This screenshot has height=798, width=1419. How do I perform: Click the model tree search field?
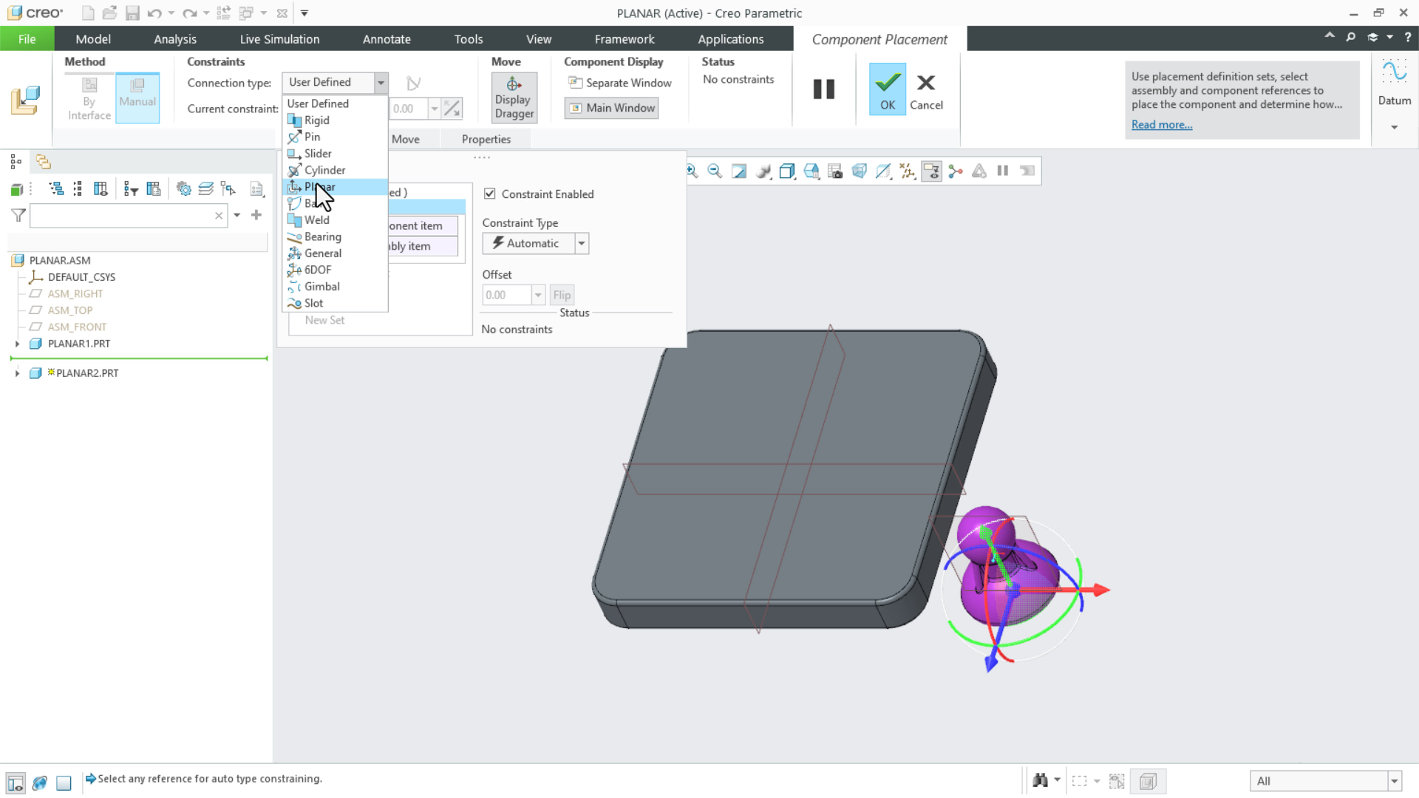122,216
